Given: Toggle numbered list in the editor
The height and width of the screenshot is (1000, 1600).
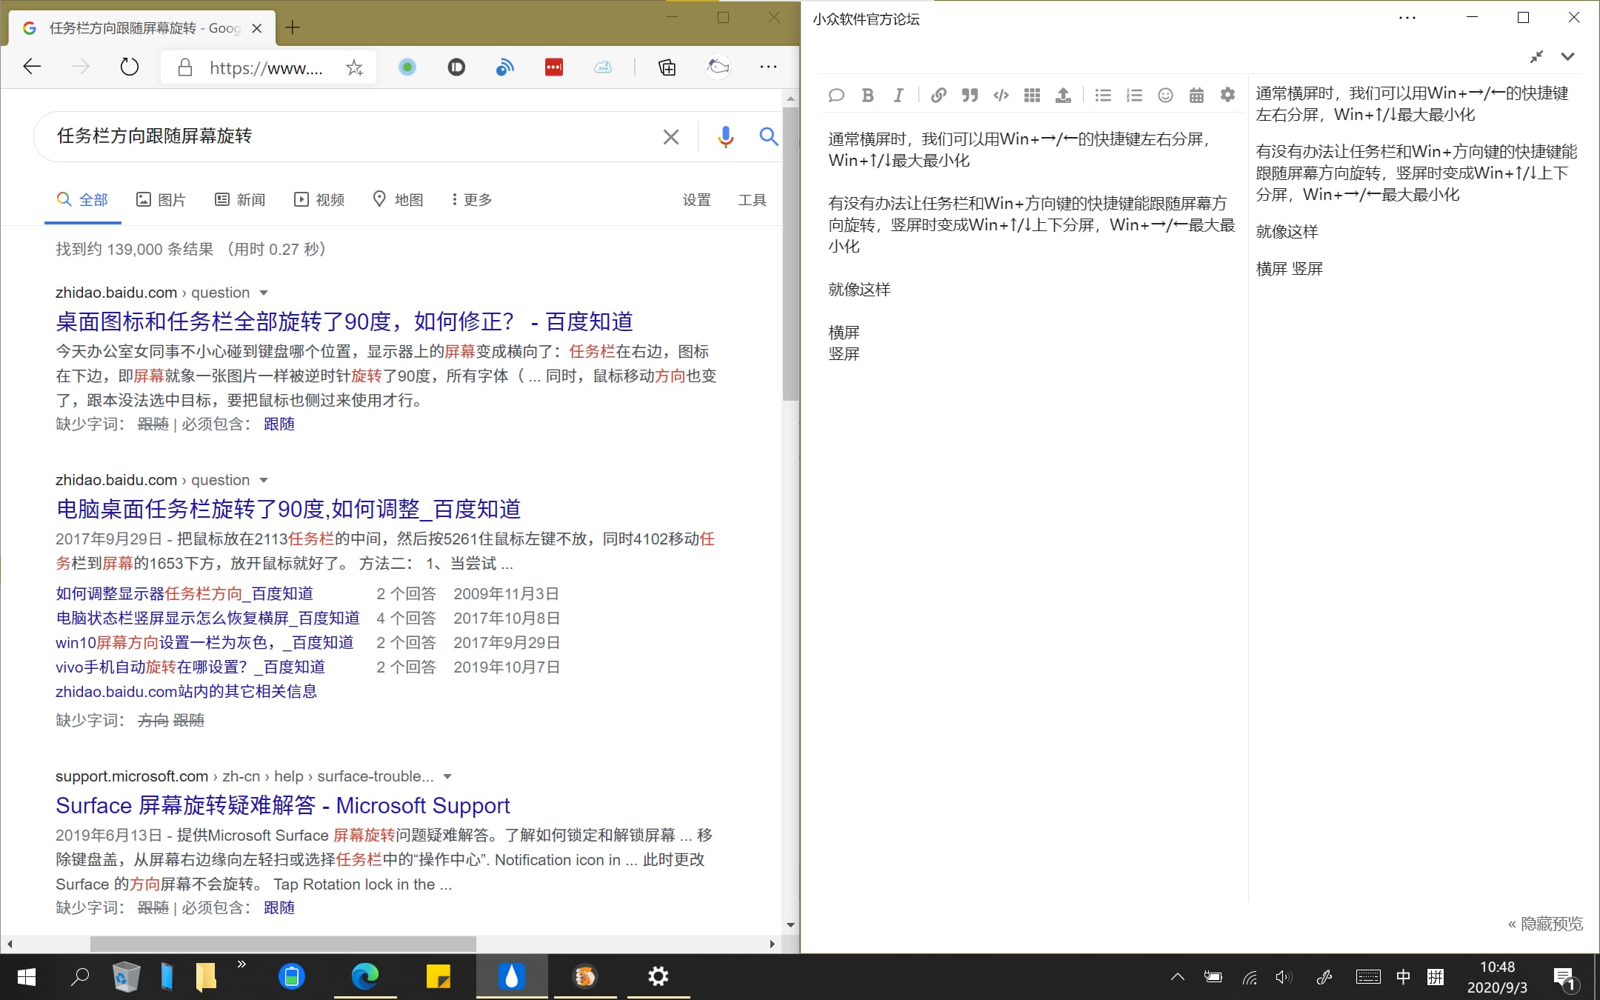Looking at the screenshot, I should pos(1134,95).
